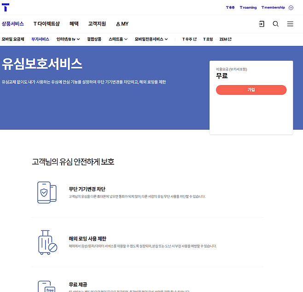Open the T roaming top link

[x=248, y=7]
